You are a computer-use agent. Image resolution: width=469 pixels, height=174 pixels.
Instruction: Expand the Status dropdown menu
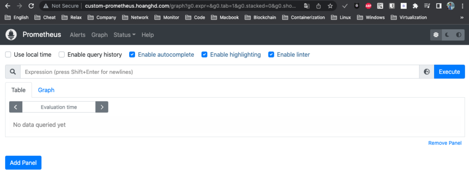[125, 35]
